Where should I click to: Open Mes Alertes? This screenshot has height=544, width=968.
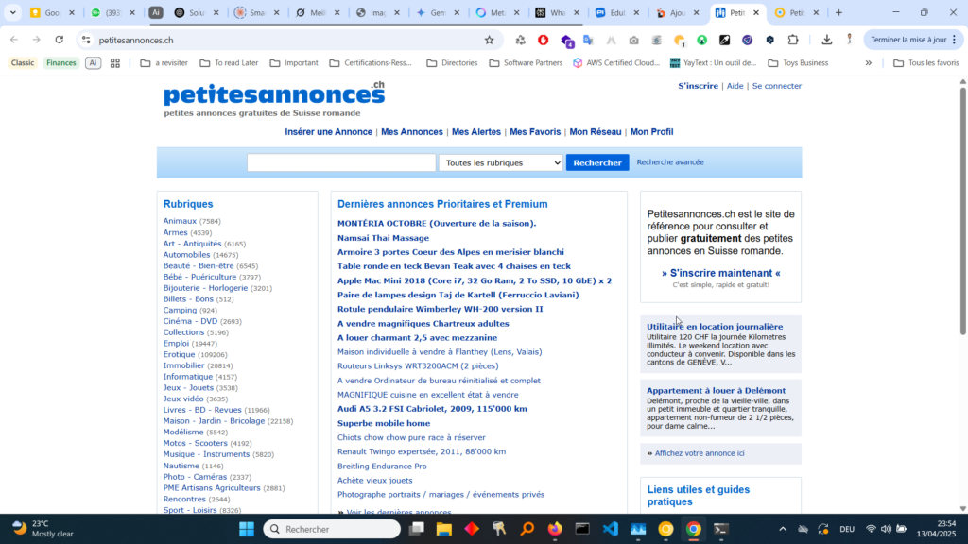(476, 132)
